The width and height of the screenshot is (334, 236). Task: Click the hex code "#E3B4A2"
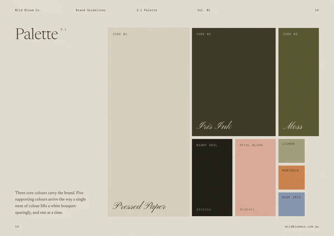[x=247, y=210]
